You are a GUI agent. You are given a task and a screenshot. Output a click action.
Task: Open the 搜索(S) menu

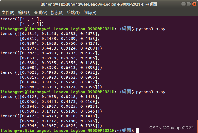[57, 13]
